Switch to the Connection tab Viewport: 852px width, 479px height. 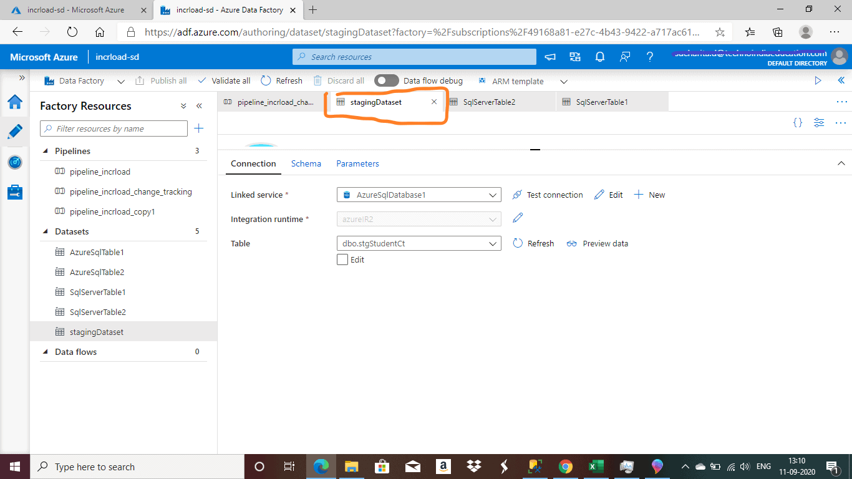[253, 163]
